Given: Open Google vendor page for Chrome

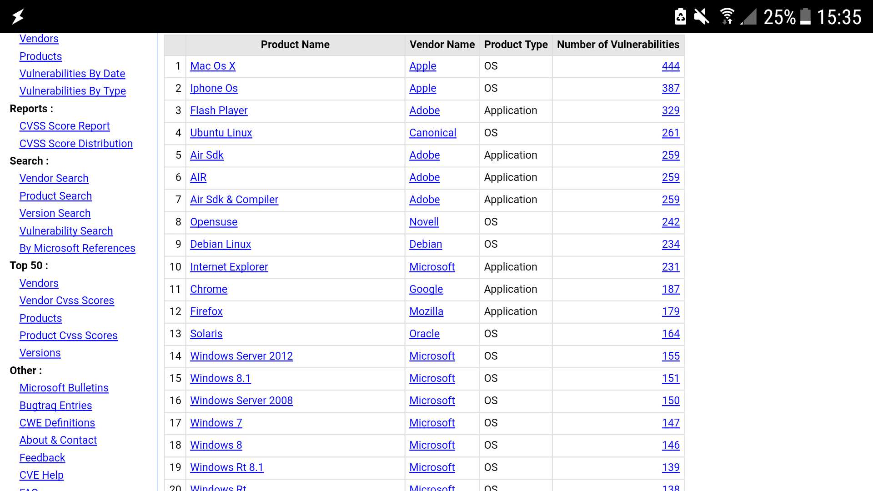Looking at the screenshot, I should pos(426,289).
